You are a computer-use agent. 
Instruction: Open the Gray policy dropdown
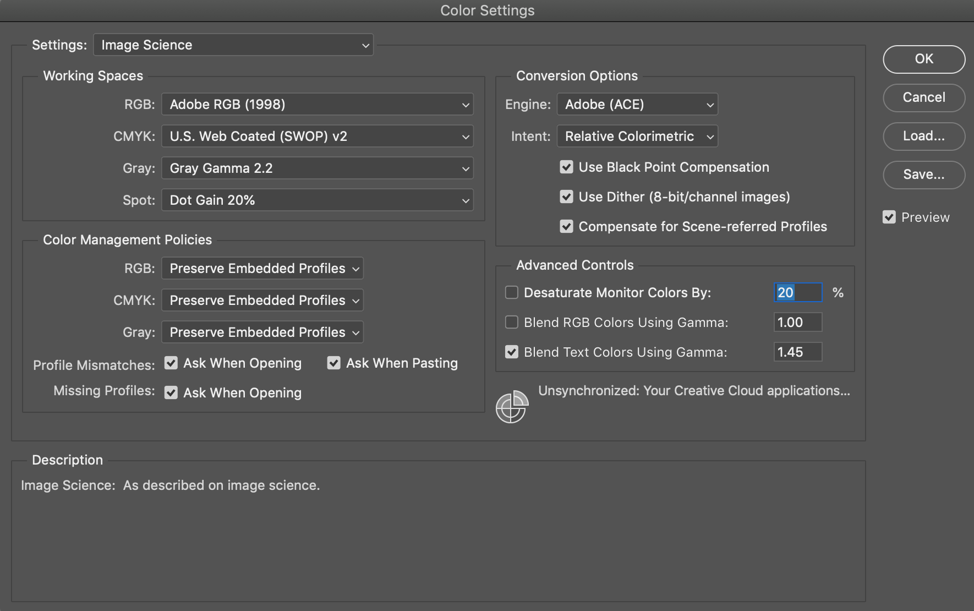pyautogui.click(x=262, y=332)
